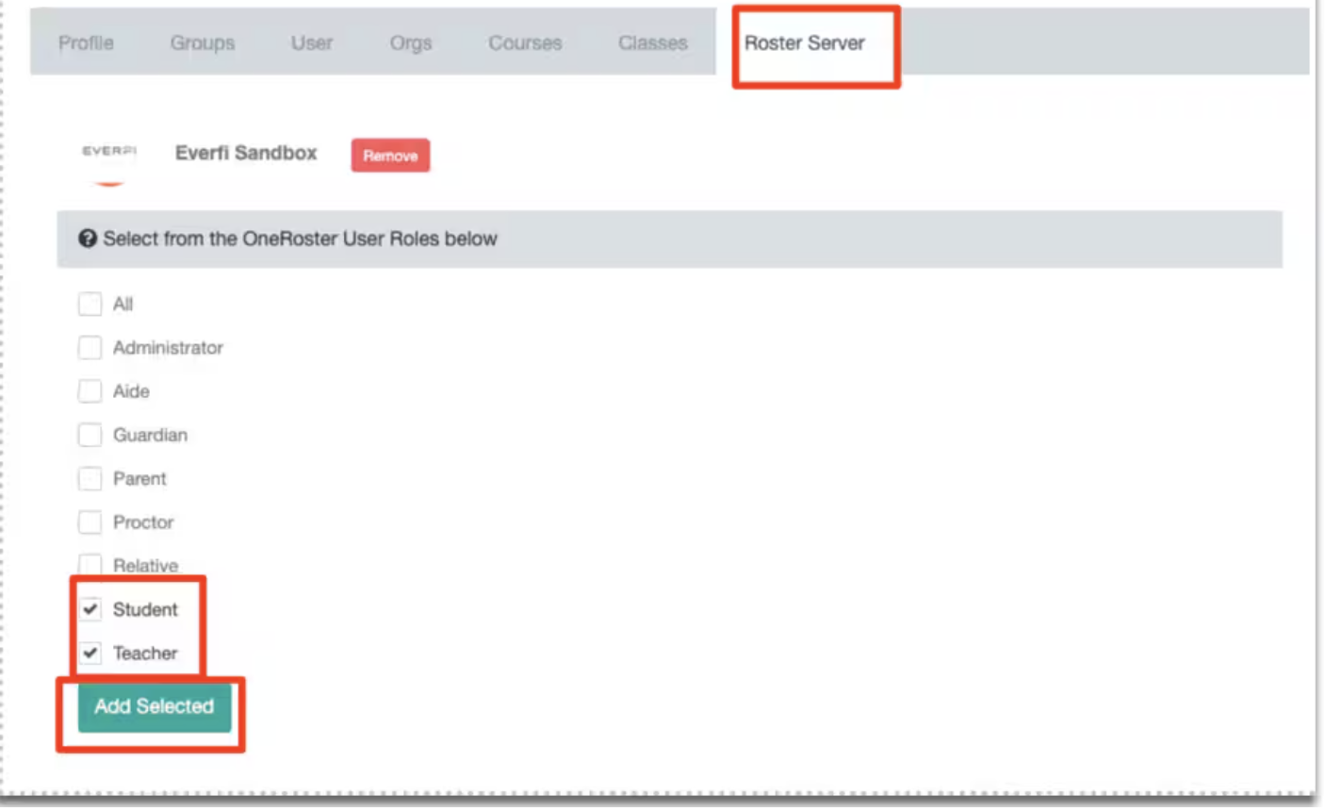Select the Relative checkbox

coord(90,565)
